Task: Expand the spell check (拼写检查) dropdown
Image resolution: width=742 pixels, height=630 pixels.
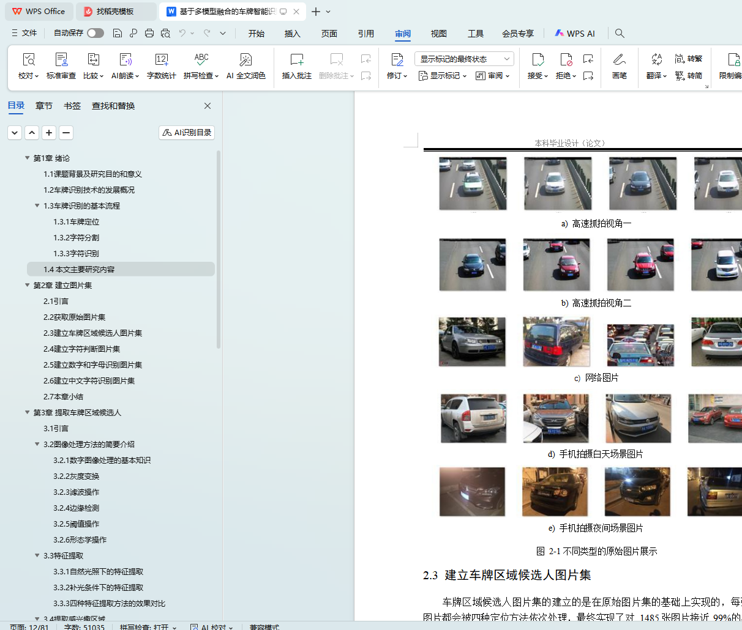Action: 217,76
